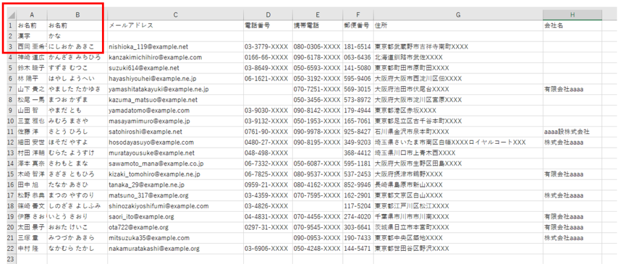618x264 pixels.
Task: Select column G header
Action: coord(457,14)
